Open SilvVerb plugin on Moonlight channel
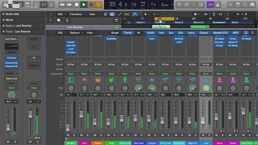258x145 pixels. 179,39
